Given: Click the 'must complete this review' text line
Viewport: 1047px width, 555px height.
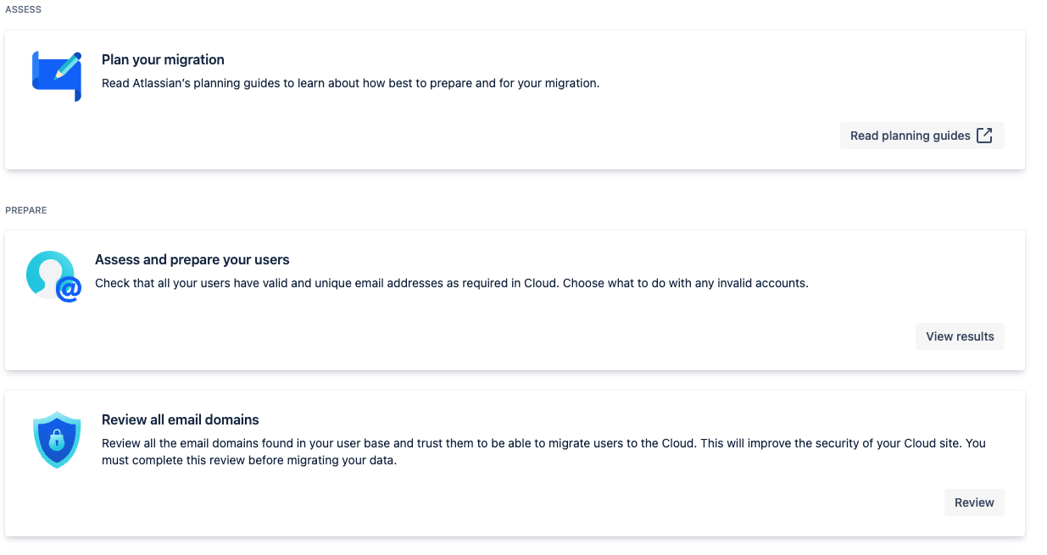Looking at the screenshot, I should 249,461.
